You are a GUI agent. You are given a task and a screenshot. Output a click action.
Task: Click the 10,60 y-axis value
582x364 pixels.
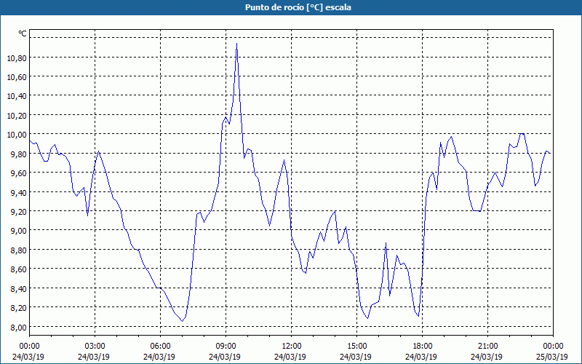tap(17, 77)
